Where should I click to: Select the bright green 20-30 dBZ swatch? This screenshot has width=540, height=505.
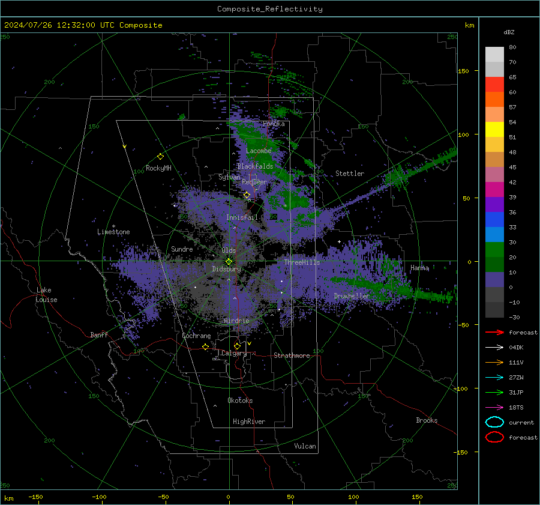(494, 250)
